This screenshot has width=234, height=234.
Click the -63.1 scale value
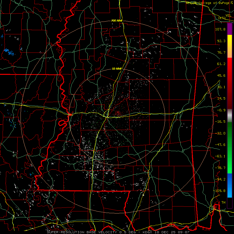[x=220, y=156]
